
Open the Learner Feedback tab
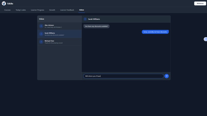(x=67, y=10)
